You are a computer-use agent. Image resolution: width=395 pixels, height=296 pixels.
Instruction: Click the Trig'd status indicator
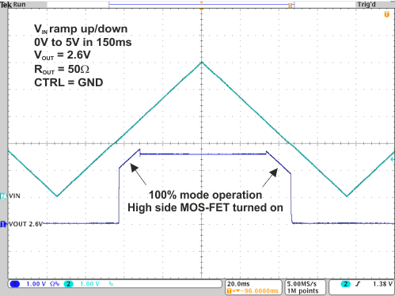coord(367,5)
